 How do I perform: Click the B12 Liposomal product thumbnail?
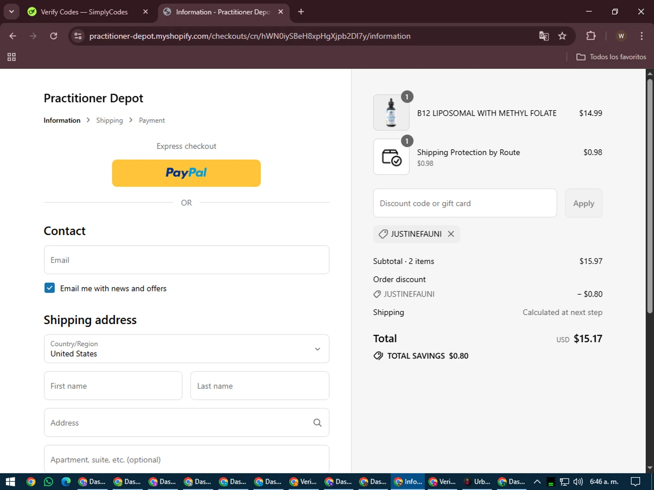(391, 112)
